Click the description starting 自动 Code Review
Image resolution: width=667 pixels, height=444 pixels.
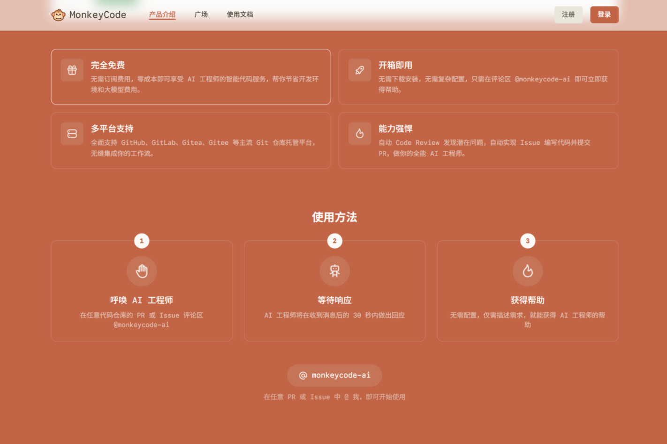pos(485,148)
